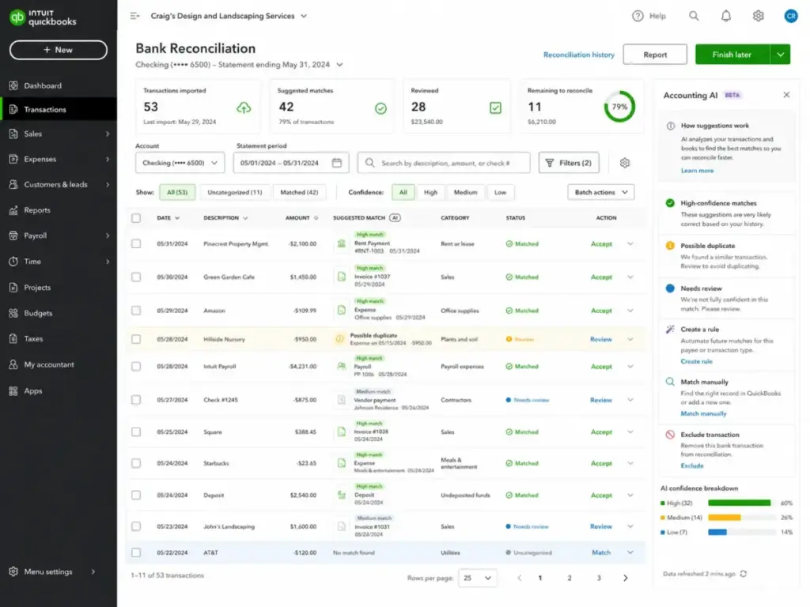Click Create rule link
810x607 pixels.
[696, 361]
